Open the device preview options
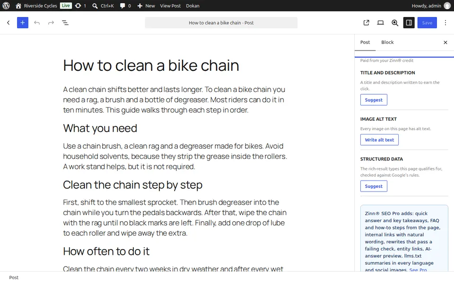Viewport: 454px width, 283px height. (380, 23)
